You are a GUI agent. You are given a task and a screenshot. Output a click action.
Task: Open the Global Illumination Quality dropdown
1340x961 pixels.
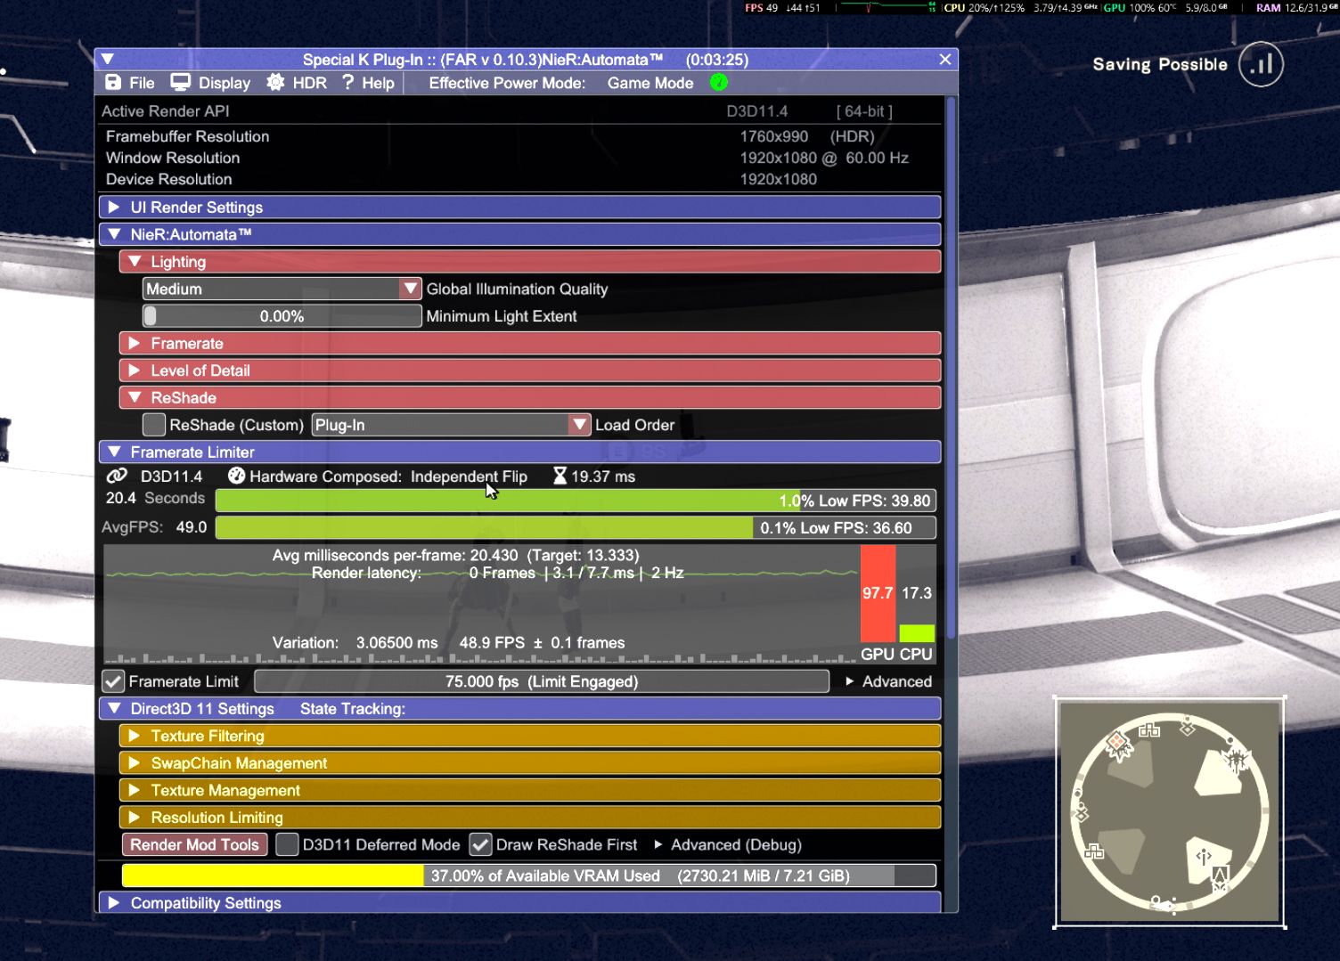click(282, 289)
